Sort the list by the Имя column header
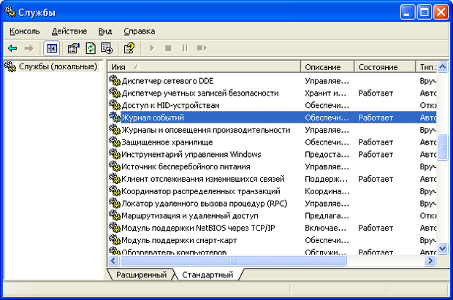453x300 pixels. [x=204, y=67]
